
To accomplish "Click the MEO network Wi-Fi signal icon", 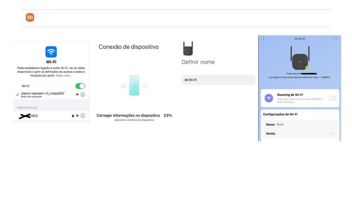I will coord(77,116).
